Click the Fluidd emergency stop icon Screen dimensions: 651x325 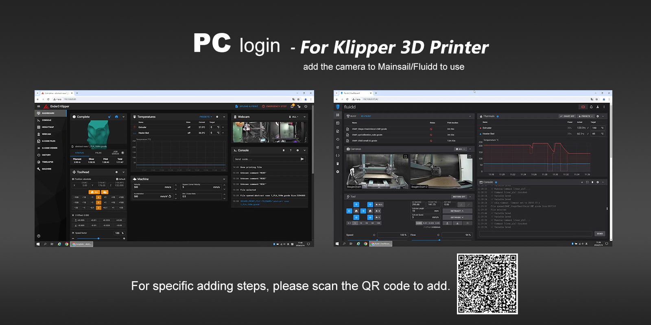coord(583,107)
